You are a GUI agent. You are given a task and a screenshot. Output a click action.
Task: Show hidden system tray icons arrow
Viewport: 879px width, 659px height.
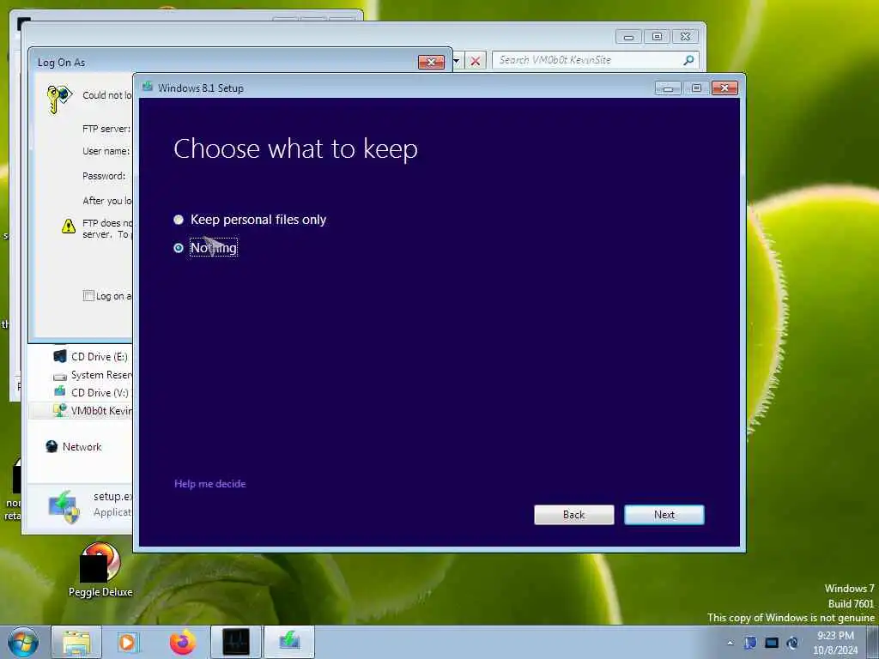point(730,643)
